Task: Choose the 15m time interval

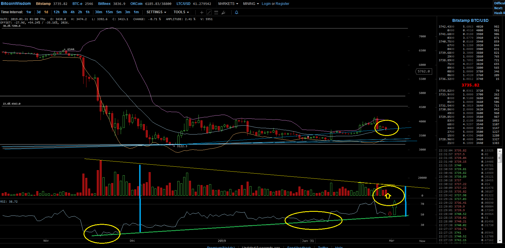Action: coord(109,12)
